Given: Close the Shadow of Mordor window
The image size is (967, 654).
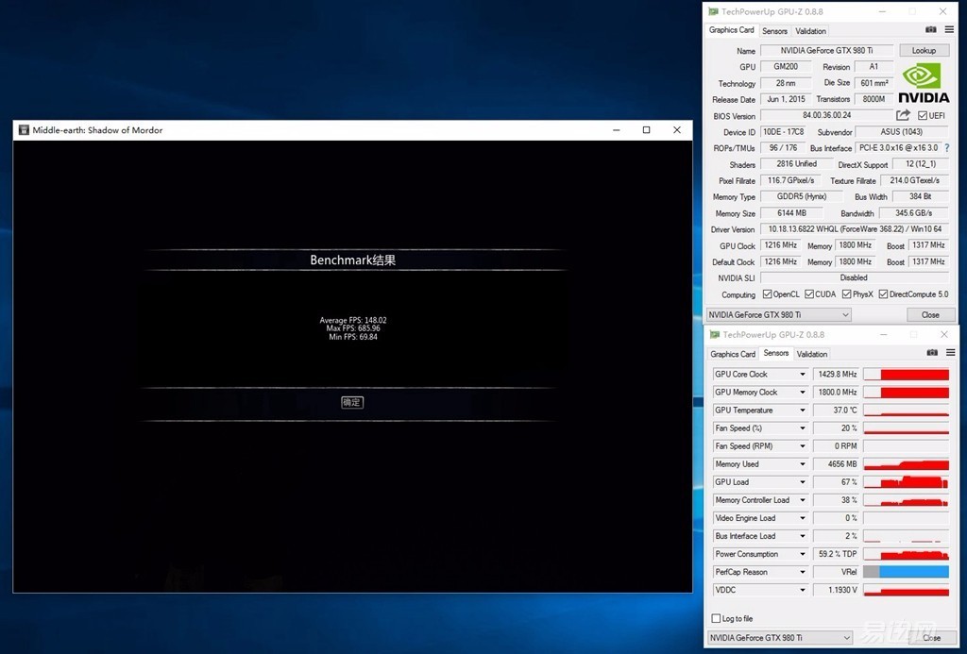Looking at the screenshot, I should tap(676, 130).
